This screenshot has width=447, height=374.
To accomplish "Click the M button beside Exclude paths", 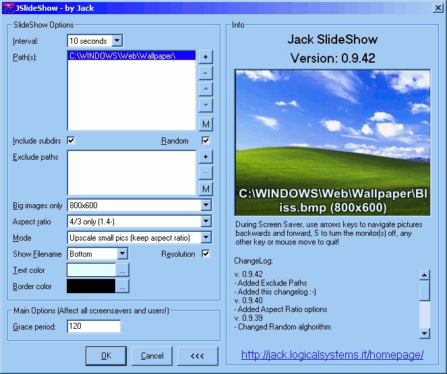I will pyautogui.click(x=206, y=189).
